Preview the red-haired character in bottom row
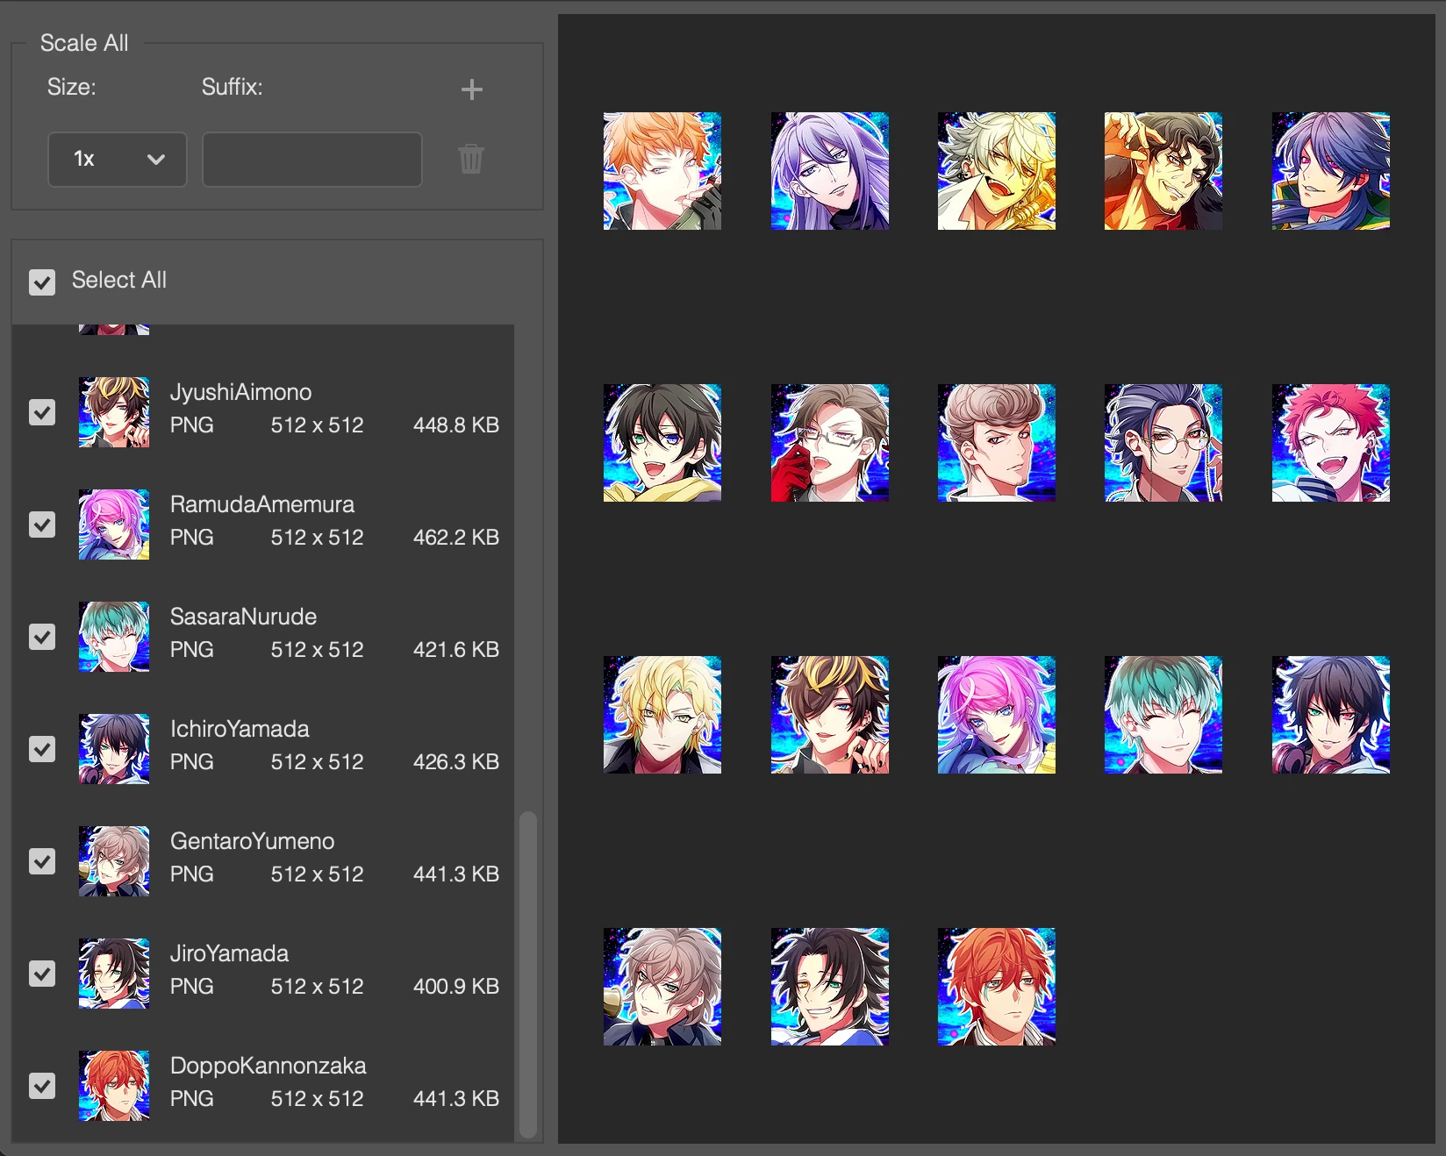 (x=997, y=987)
